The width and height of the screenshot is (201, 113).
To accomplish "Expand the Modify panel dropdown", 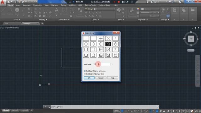I will (x=43, y=19).
